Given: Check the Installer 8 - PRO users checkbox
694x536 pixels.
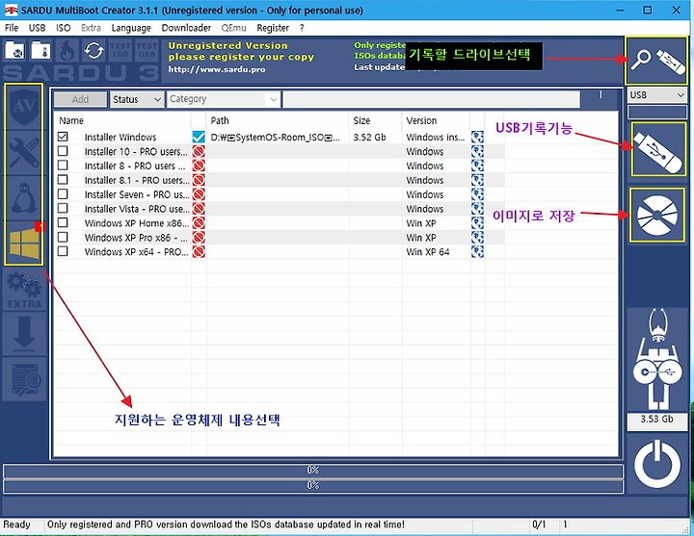Looking at the screenshot, I should coord(63,166).
